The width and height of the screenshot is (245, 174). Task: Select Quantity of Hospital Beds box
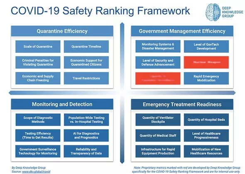(206, 120)
